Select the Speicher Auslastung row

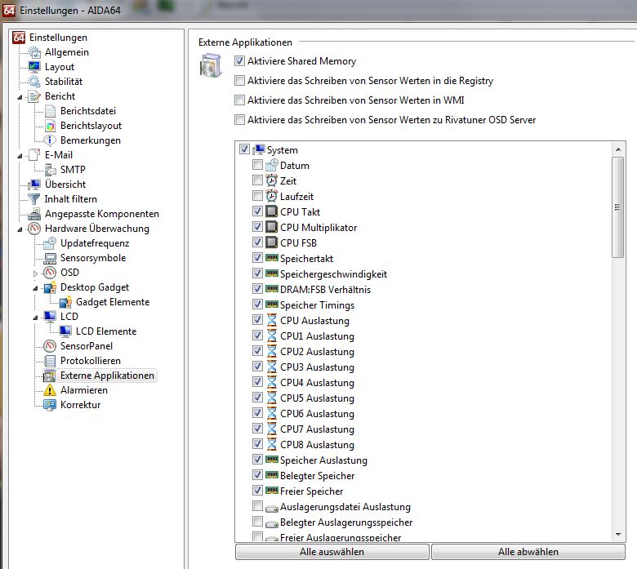[323, 460]
